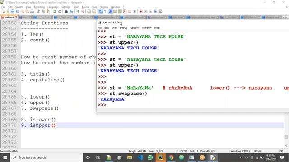Click editor line '7. swapcase()'
This screenshot has width=289, height=162.
point(40,108)
